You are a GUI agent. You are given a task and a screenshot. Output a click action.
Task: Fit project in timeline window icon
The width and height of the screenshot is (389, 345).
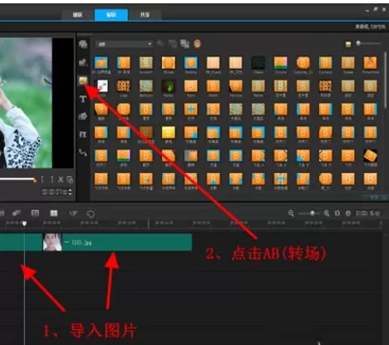tap(337, 213)
